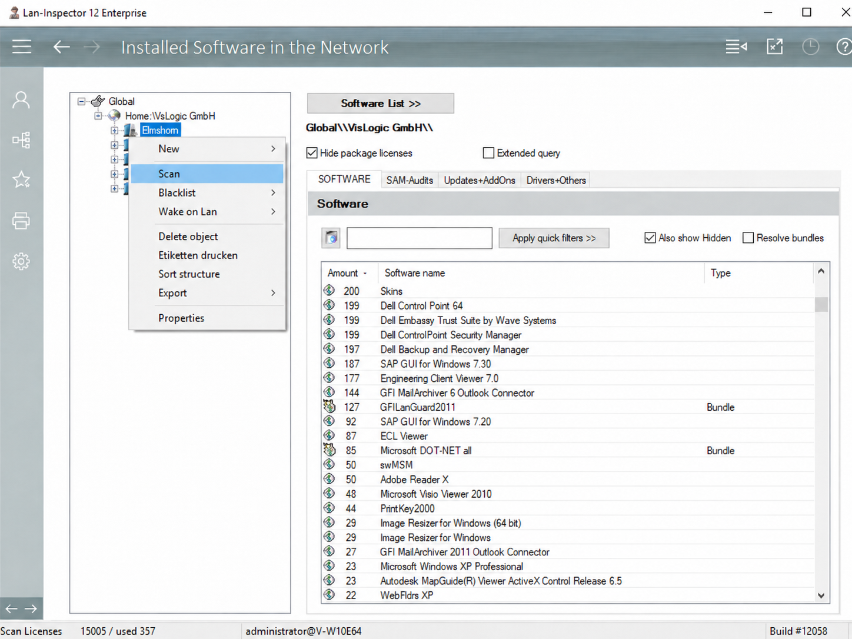
Task: Open the settings gear sidebar icon
Action: [x=21, y=261]
